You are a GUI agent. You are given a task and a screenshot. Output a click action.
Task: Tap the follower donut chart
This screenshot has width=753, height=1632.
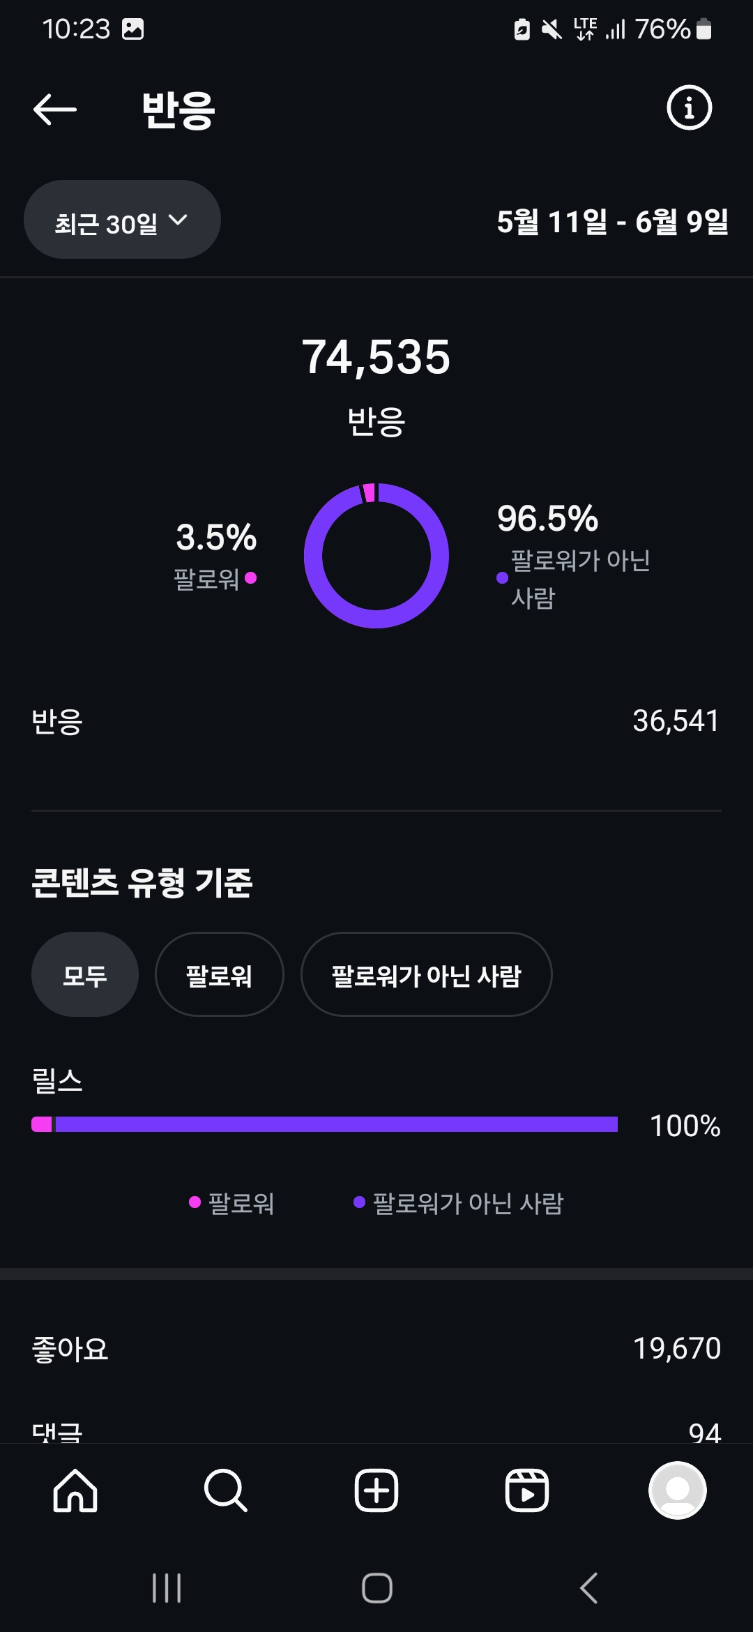point(376,556)
